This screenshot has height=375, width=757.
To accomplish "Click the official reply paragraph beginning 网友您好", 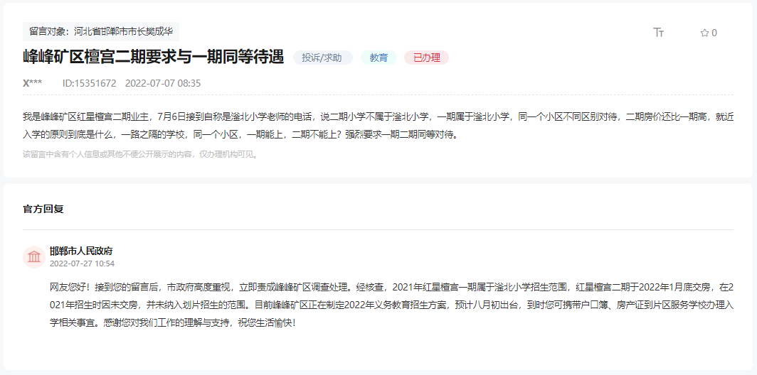I will [391, 305].
